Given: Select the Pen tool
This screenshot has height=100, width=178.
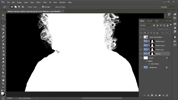Looking at the screenshot, I should pyautogui.click(x=3, y=66).
